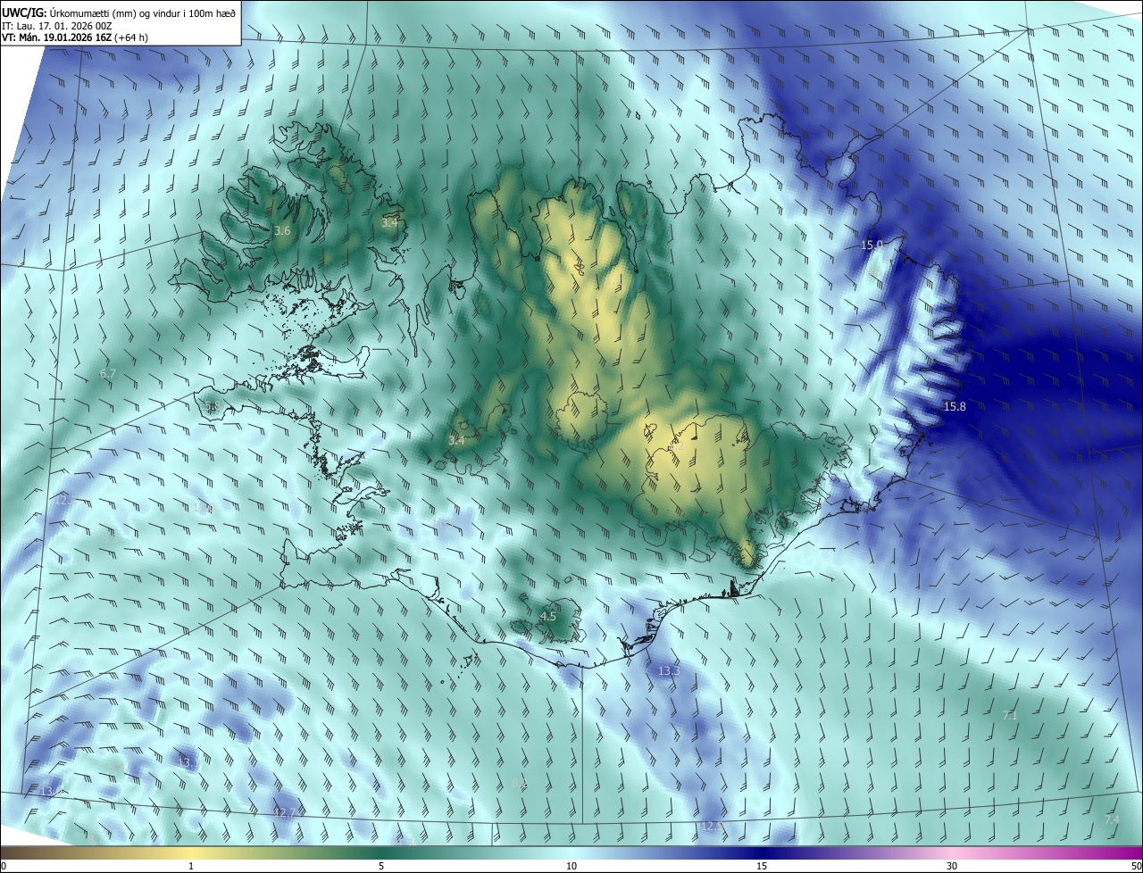Click the 5.8 value label on the map
The width and height of the screenshot is (1143, 873).
point(212,407)
